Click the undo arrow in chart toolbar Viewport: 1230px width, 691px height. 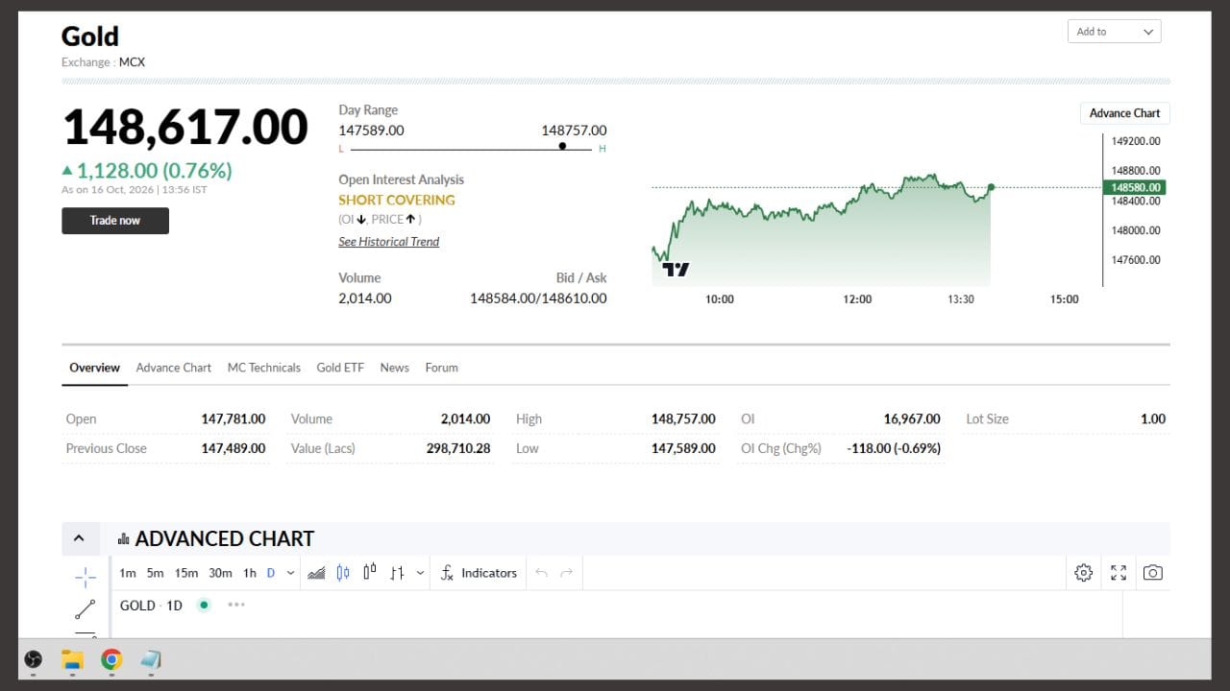[541, 573]
